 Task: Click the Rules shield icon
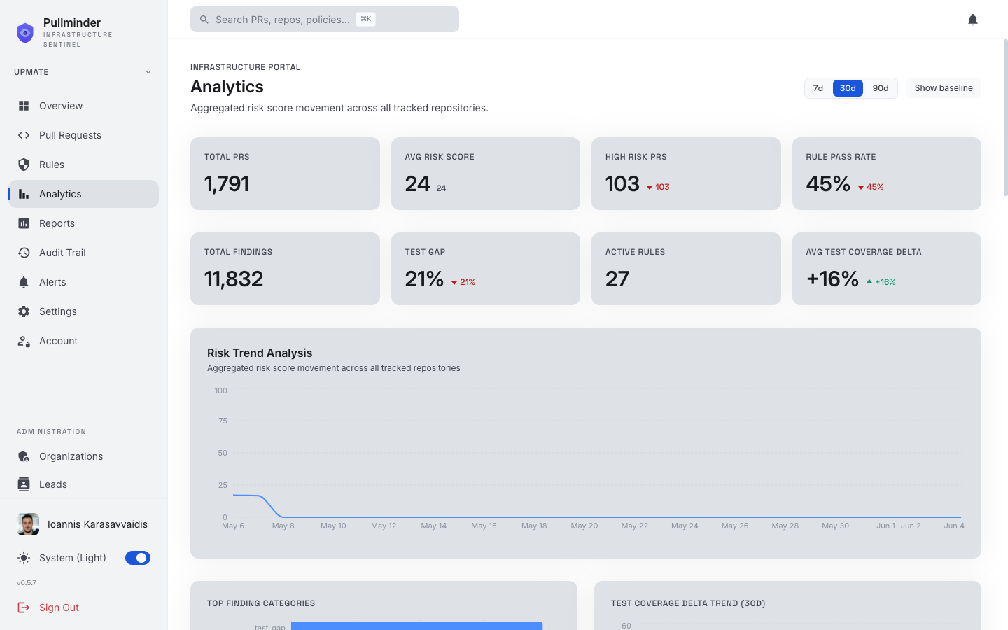click(x=24, y=164)
